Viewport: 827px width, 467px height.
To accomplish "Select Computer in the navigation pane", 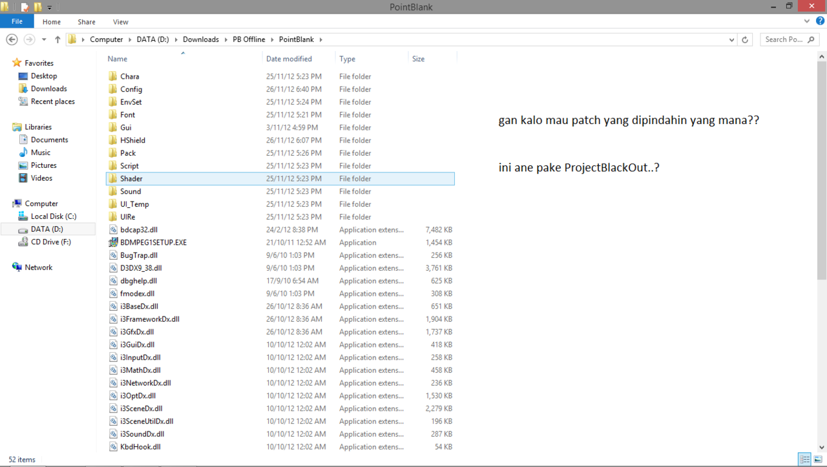I will pos(41,203).
